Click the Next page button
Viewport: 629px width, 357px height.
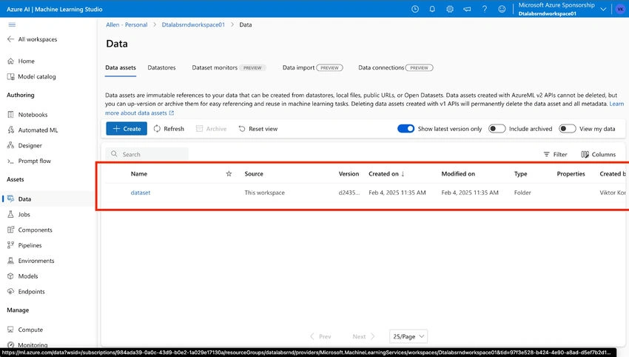pos(363,336)
